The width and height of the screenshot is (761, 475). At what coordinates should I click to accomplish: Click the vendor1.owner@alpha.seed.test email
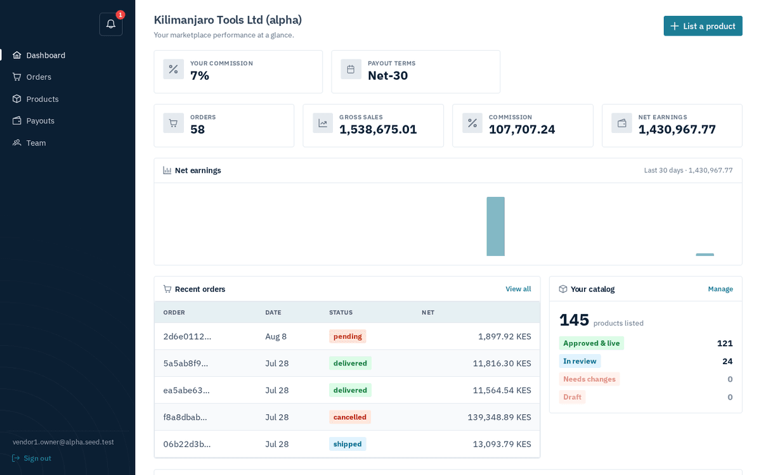[63, 442]
